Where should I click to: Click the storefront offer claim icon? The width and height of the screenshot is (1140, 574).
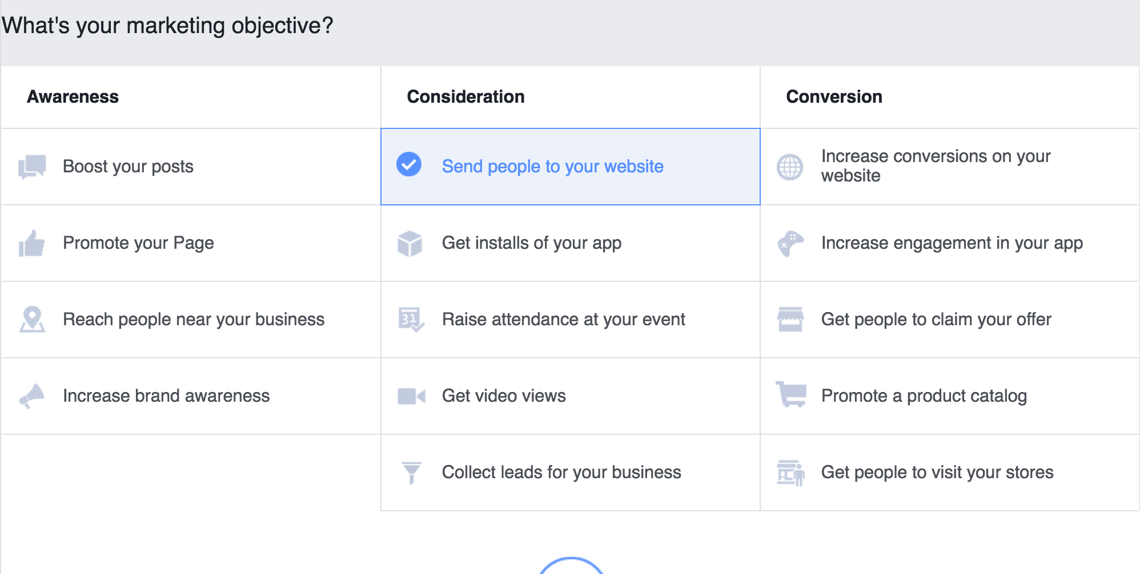pos(790,320)
